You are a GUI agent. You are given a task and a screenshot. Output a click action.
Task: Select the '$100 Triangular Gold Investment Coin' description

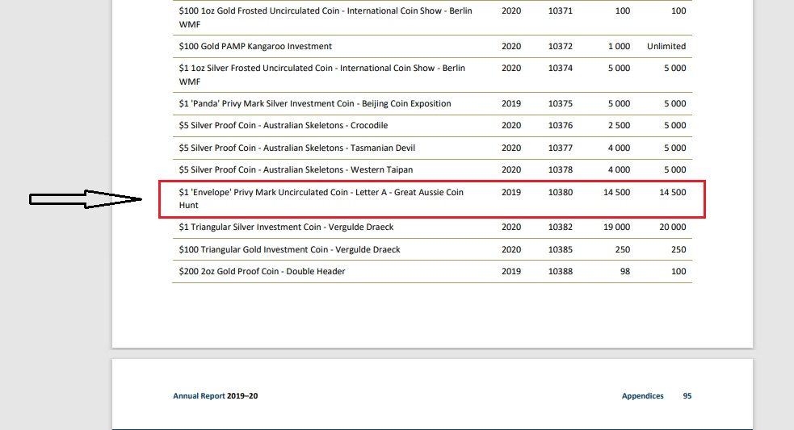pos(290,249)
